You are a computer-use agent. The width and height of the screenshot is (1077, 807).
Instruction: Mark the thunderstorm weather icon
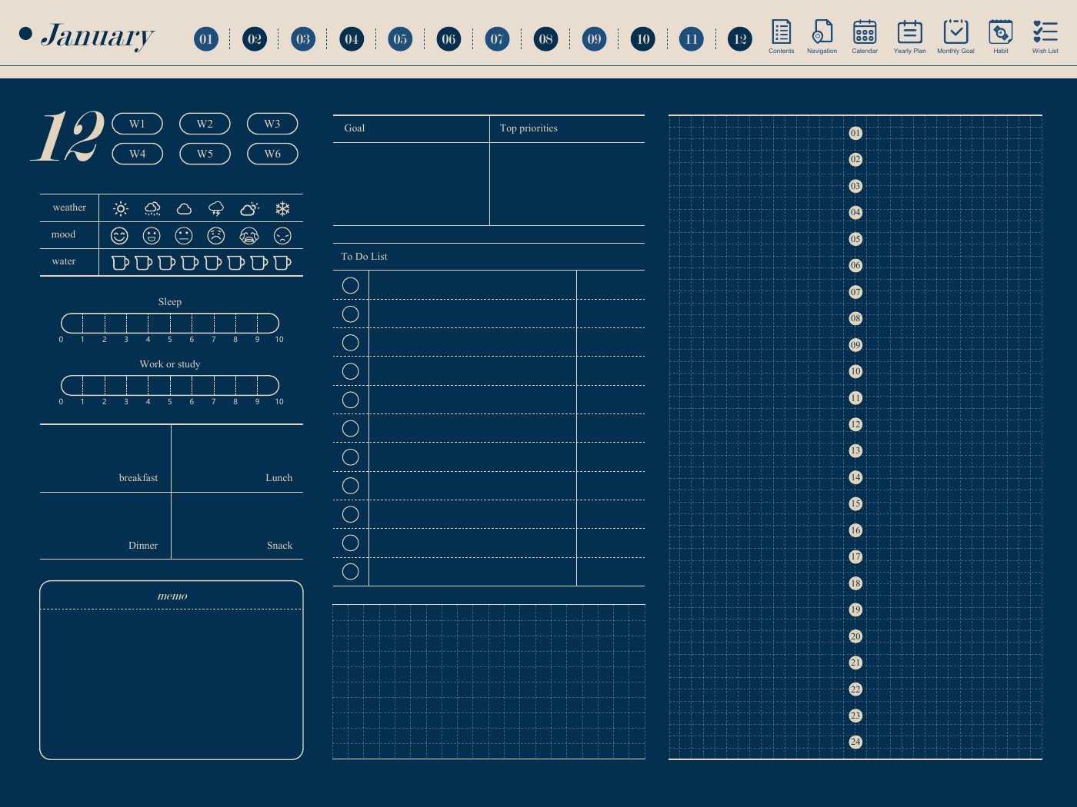[216, 208]
